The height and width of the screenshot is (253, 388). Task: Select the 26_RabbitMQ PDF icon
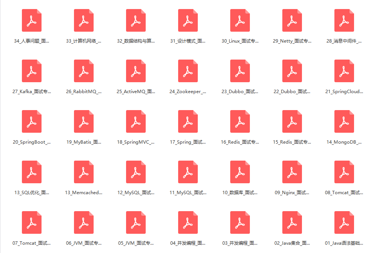(84, 71)
